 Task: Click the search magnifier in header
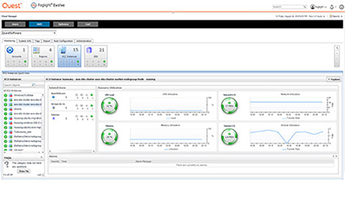304,7
